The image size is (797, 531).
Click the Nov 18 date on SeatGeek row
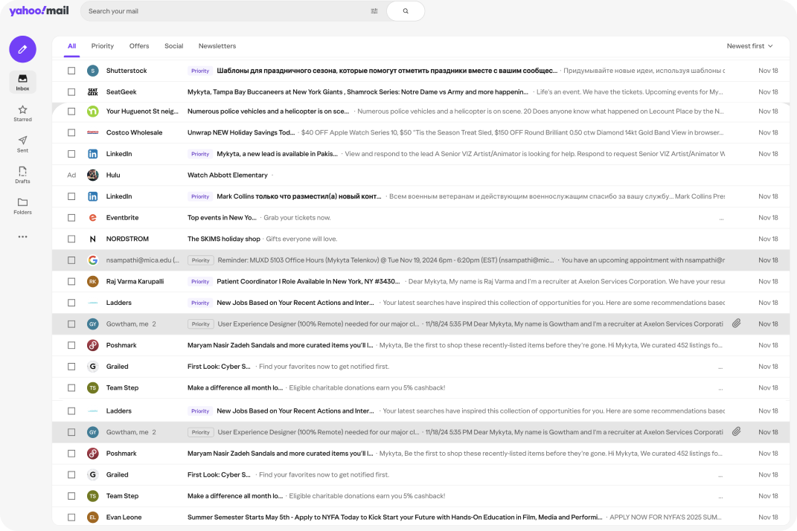(x=768, y=92)
